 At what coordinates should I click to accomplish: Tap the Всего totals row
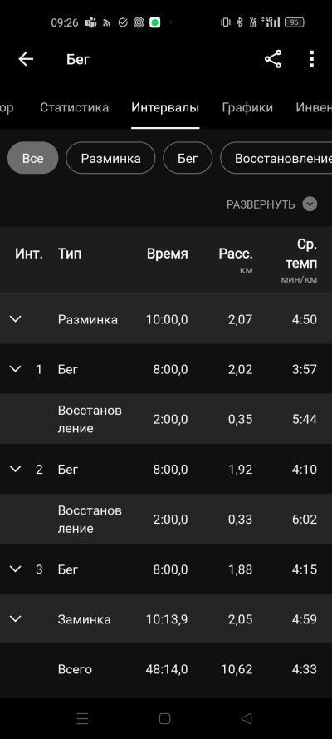point(166,669)
